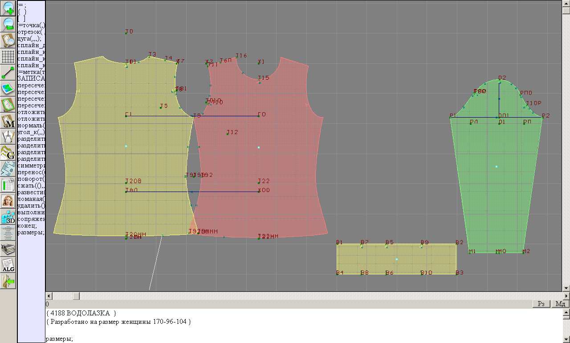The height and width of the screenshot is (343, 570).
Task: Click the 'Мд' button
Action: (560, 304)
